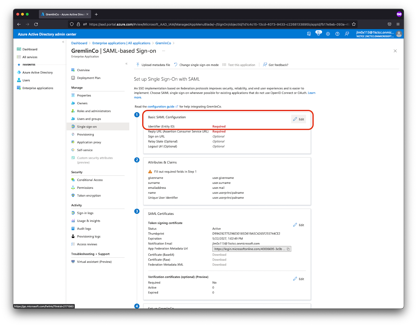The image size is (417, 326).
Task: Open the Azure notifications bell icon
Action: coord(318,33)
